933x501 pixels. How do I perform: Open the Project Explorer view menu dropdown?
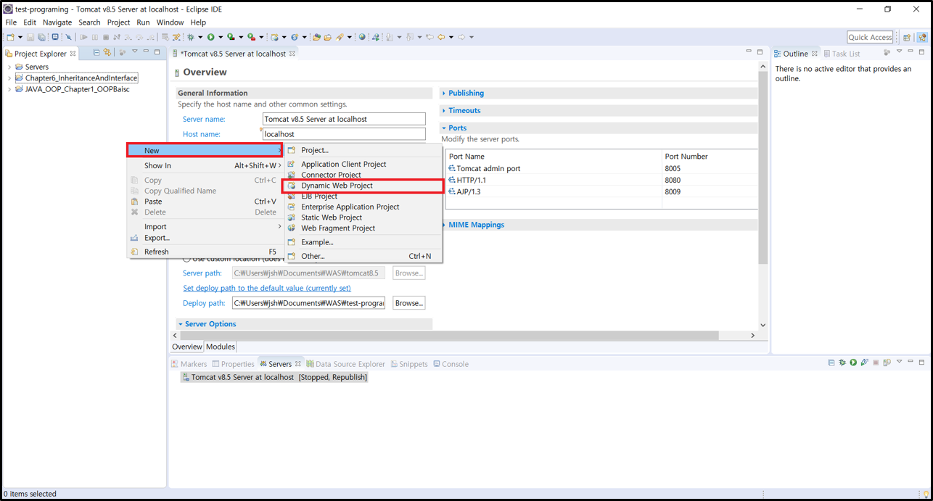tap(135, 52)
